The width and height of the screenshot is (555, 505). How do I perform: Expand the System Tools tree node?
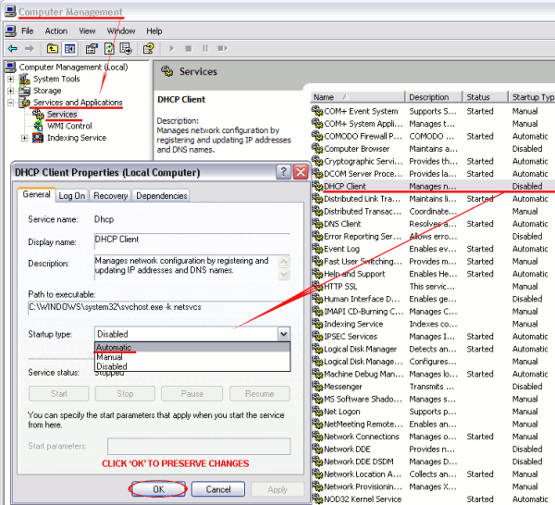[10, 79]
